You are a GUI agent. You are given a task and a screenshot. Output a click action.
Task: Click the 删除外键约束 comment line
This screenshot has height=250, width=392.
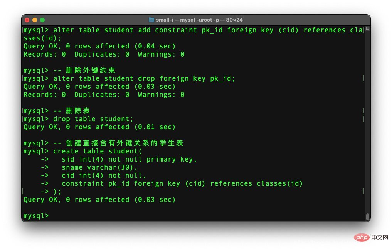[69, 70]
